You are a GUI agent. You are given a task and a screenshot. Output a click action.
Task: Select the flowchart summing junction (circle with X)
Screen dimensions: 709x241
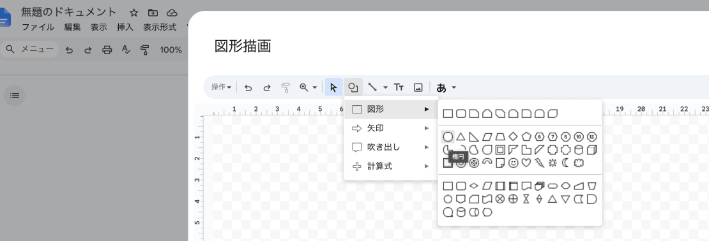[x=500, y=199]
